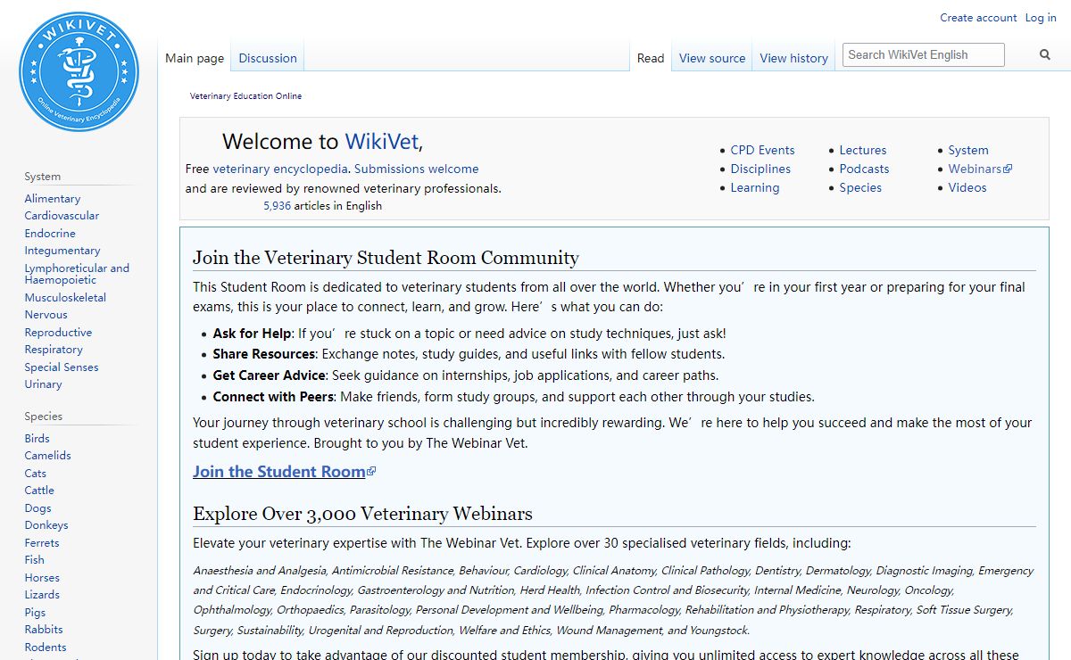
Task: Open the 5,936 articles count link
Action: [277, 206]
